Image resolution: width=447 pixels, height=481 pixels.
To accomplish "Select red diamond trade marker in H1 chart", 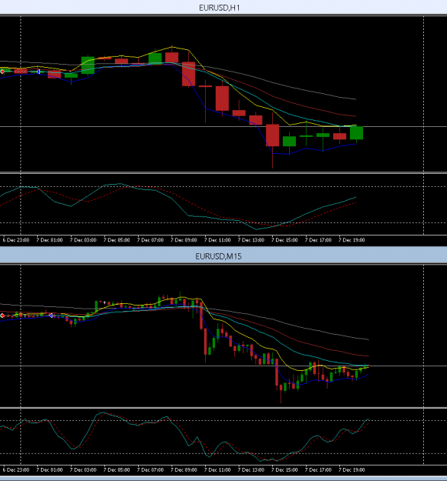I will [2, 72].
